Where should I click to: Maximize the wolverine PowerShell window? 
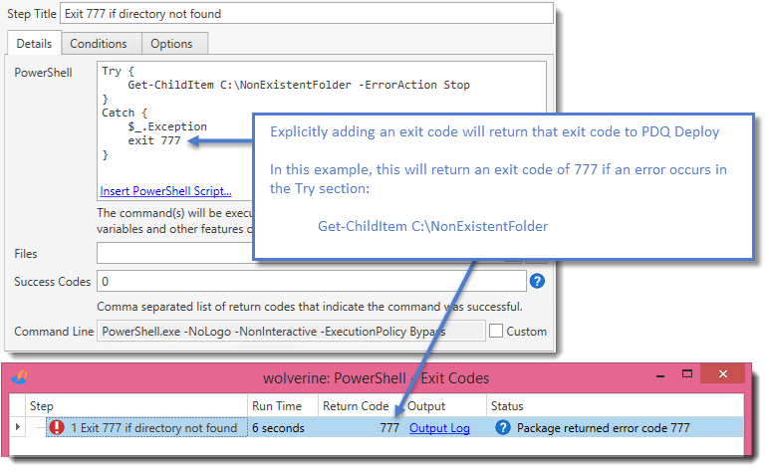(x=687, y=374)
